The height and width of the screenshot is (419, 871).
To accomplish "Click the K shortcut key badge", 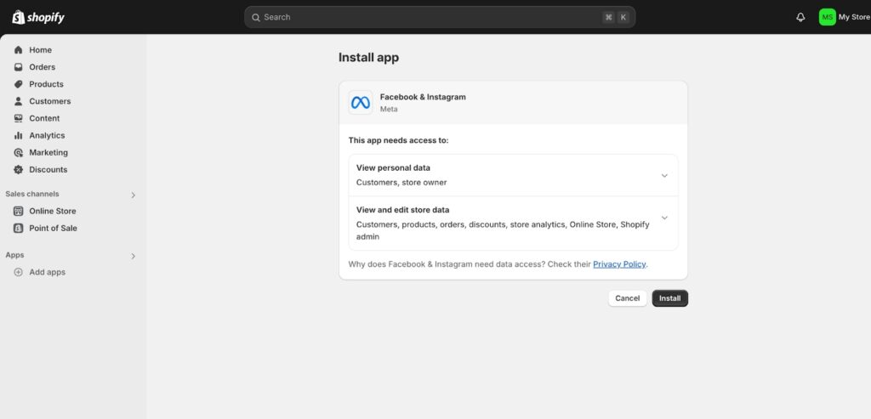I will tap(623, 17).
